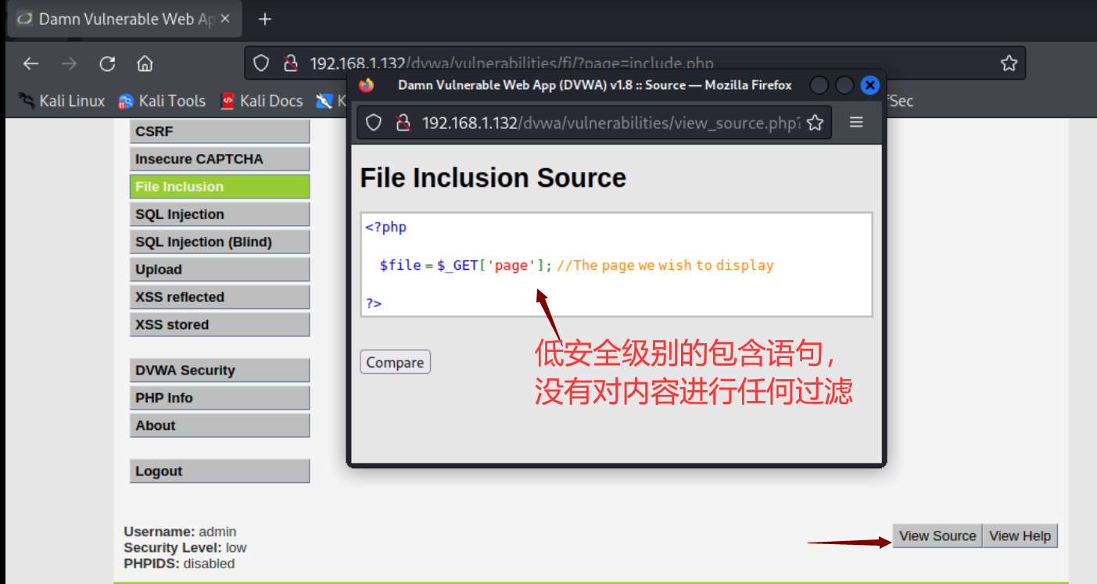Viewport: 1097px width, 584px height.
Task: Open the Kali Tools bookmark
Action: (x=162, y=100)
